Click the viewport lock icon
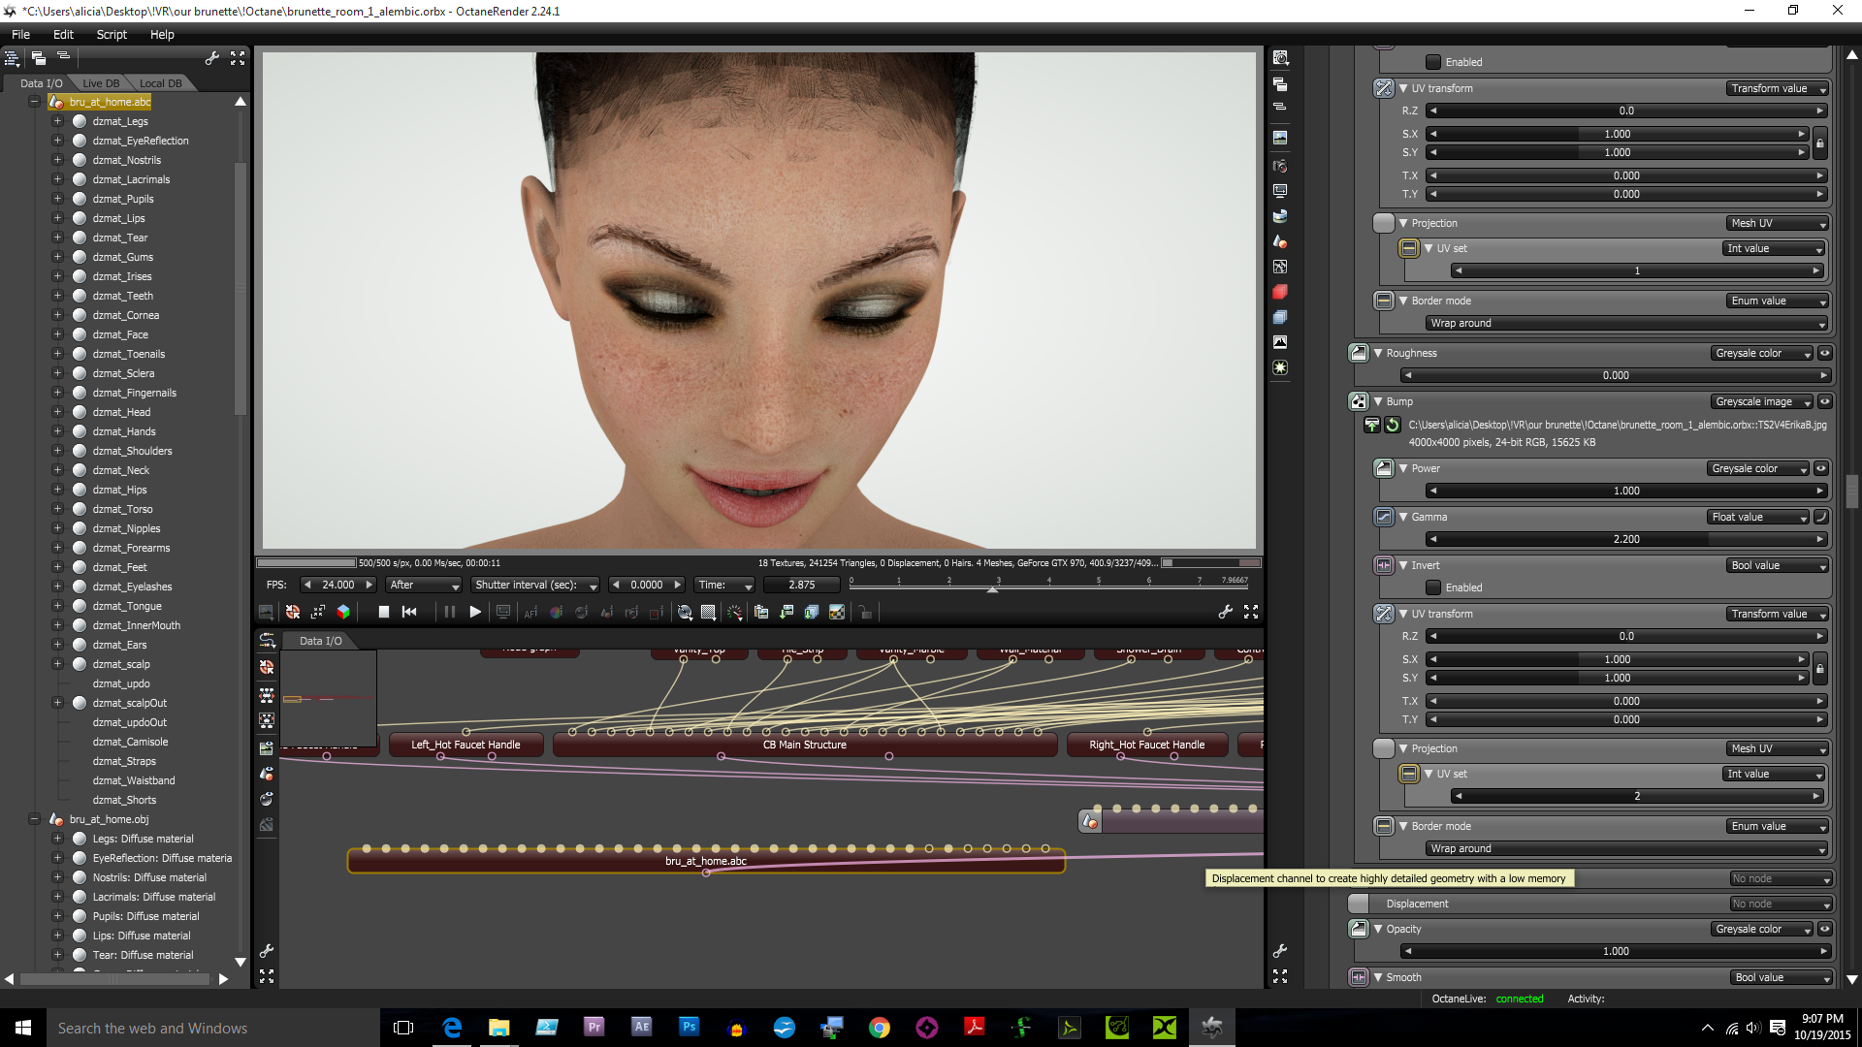The image size is (1862, 1047). tap(865, 612)
